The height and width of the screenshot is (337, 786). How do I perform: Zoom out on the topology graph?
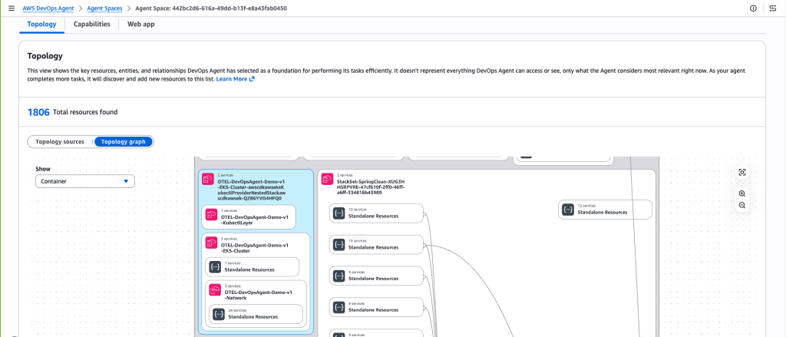pos(741,205)
